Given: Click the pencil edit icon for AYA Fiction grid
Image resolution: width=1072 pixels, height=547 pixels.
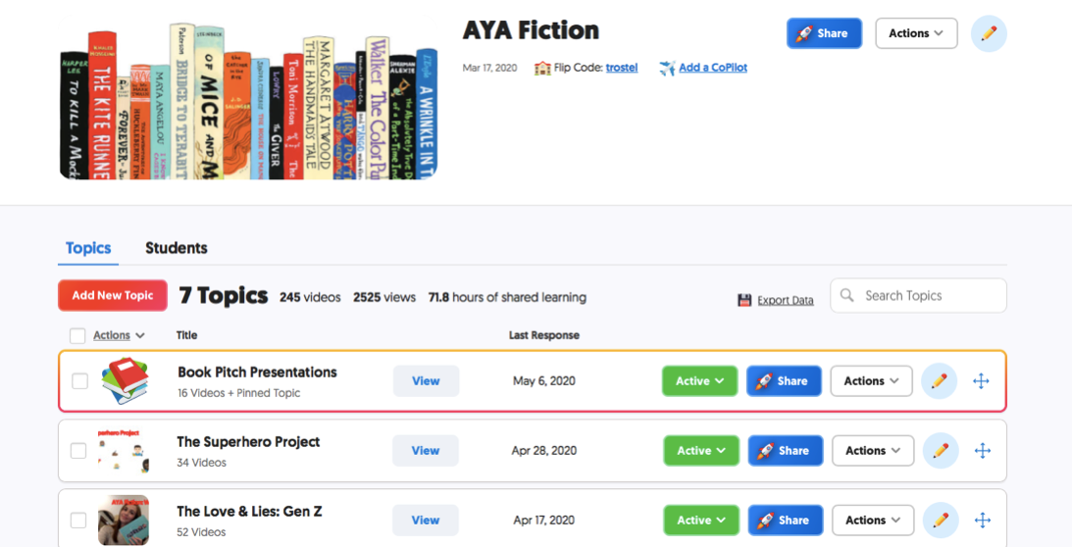Looking at the screenshot, I should (x=989, y=33).
